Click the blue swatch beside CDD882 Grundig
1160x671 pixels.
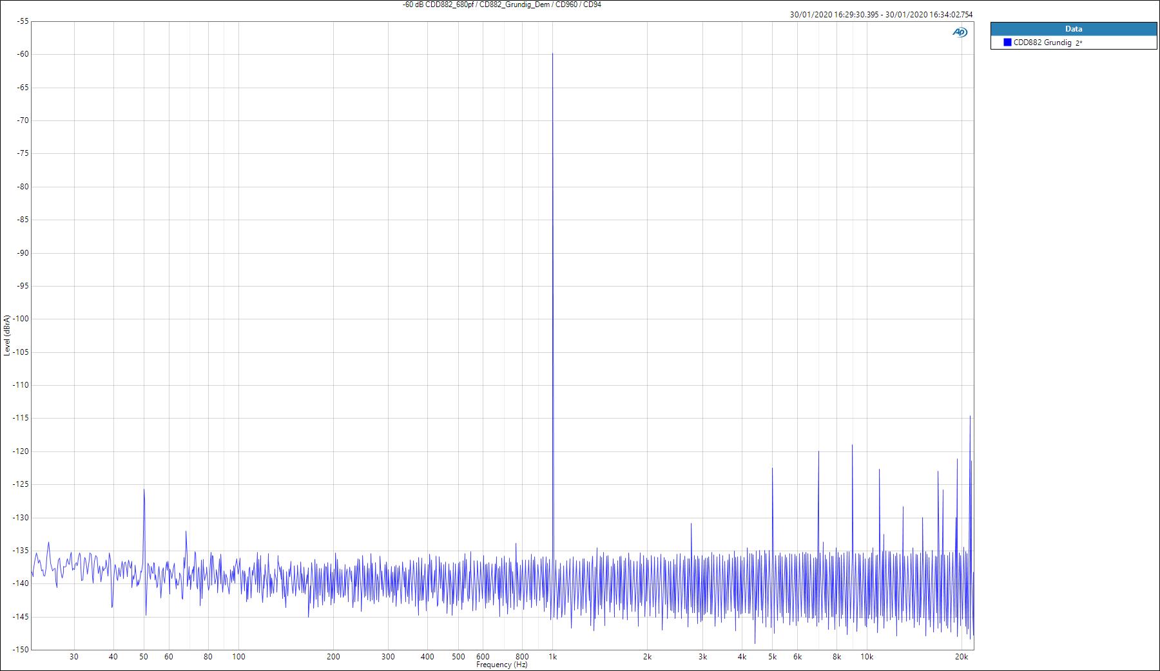tap(1007, 43)
